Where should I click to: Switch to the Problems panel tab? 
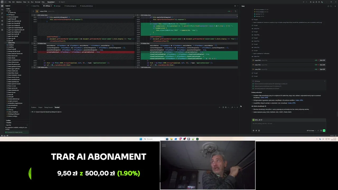point(34,107)
